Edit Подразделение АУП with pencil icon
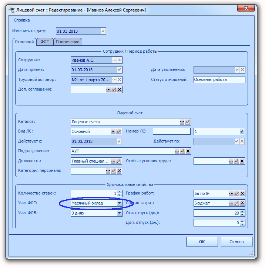 [x=182, y=151]
